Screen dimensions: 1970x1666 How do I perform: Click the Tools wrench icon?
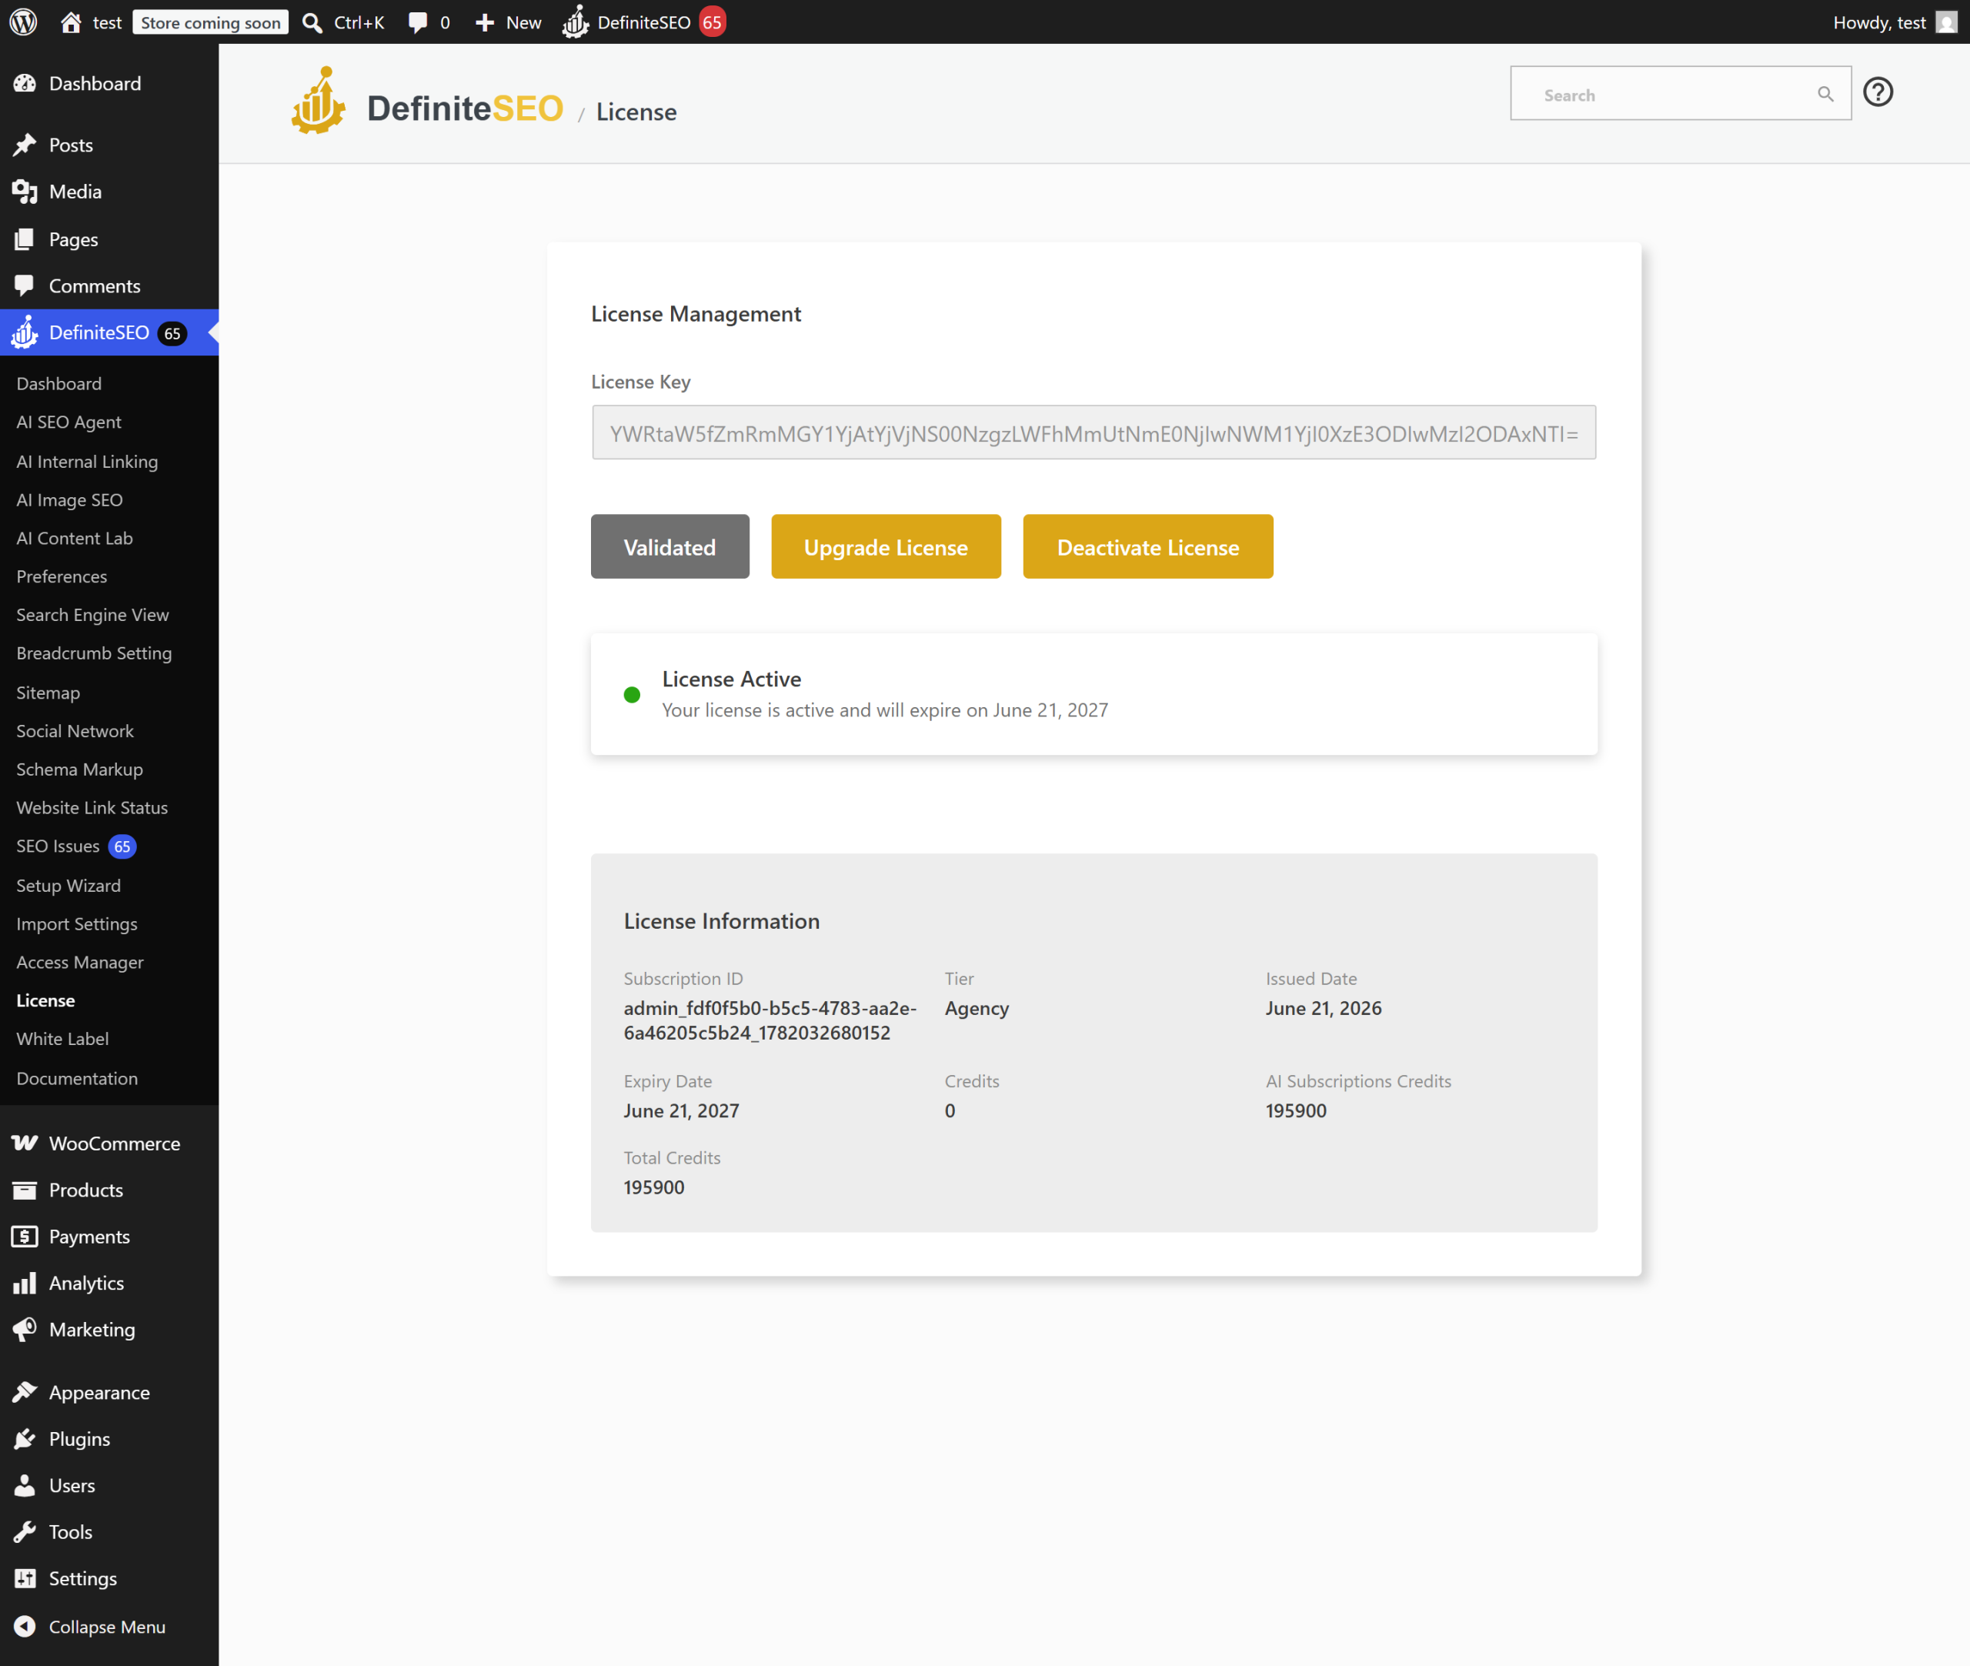[25, 1531]
